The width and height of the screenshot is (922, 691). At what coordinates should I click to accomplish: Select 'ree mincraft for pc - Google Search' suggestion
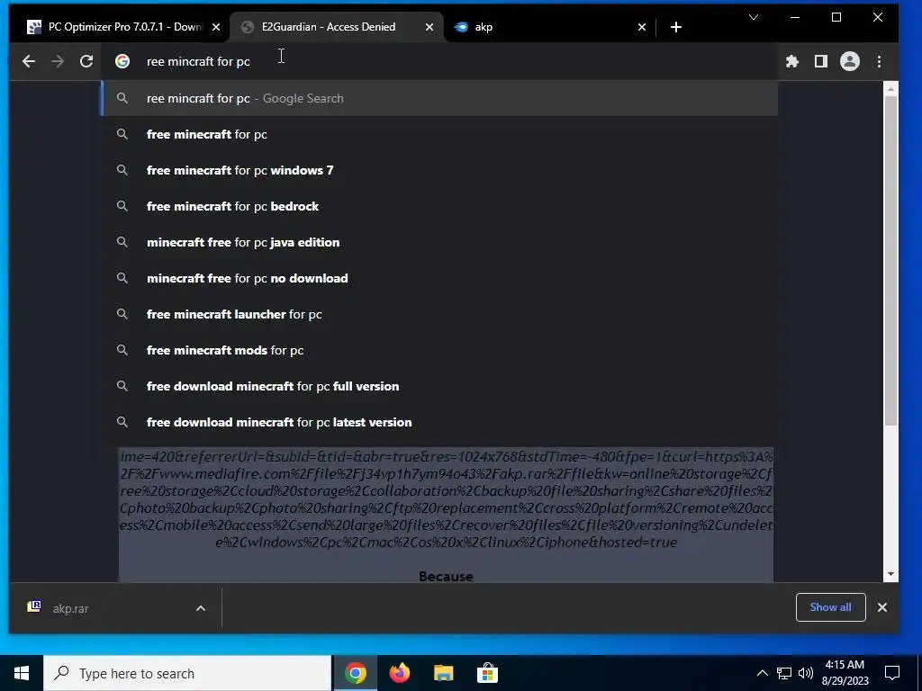pos(439,99)
